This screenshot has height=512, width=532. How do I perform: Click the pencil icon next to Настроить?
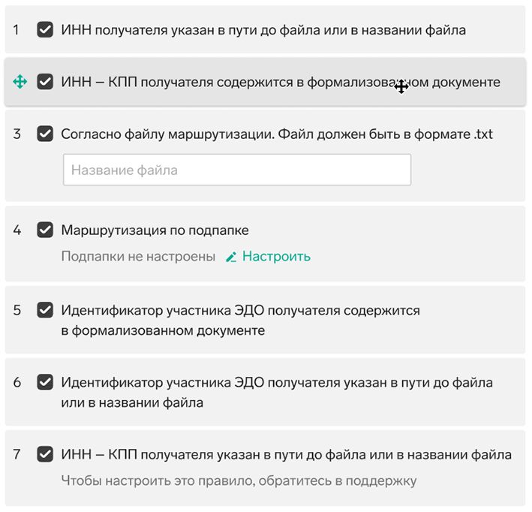click(231, 257)
